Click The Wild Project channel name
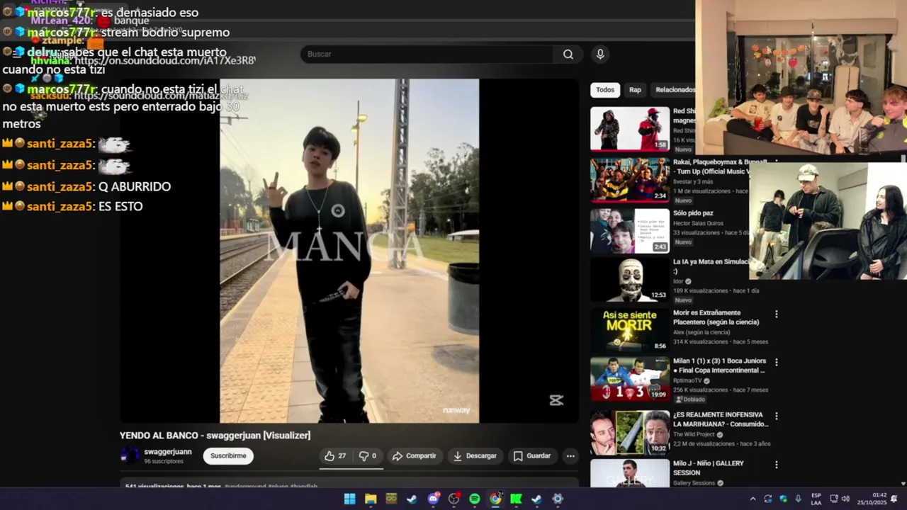Viewport: 907px width, 510px height. [x=693, y=434]
